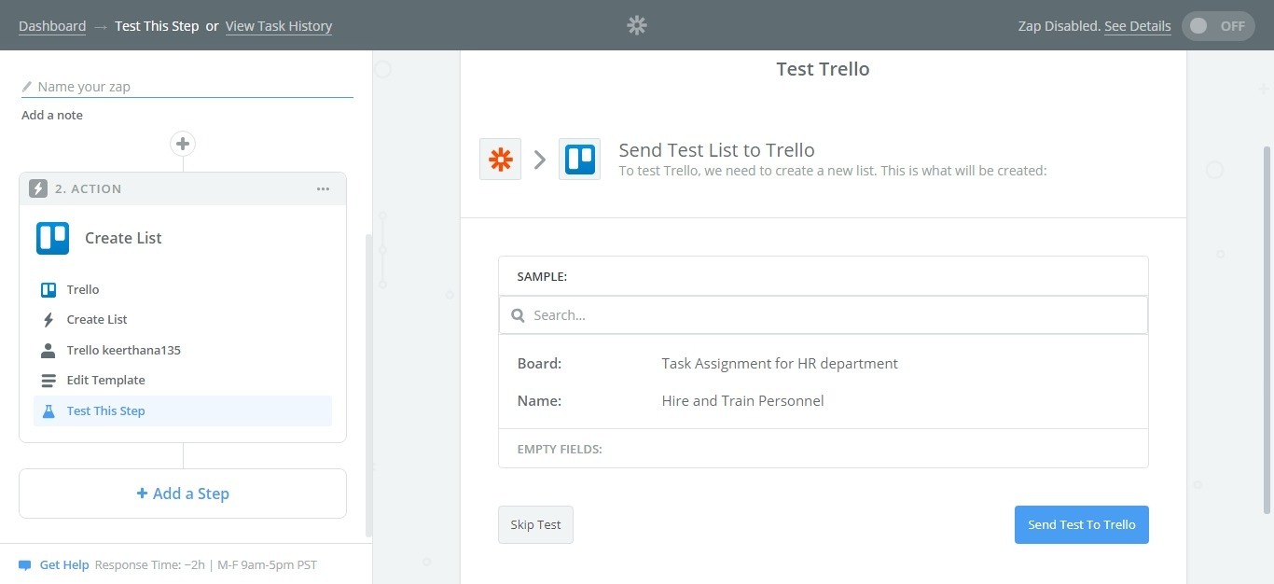This screenshot has height=584, width=1274.
Task: Click the Hire and Train Personnel value
Action: 742,401
